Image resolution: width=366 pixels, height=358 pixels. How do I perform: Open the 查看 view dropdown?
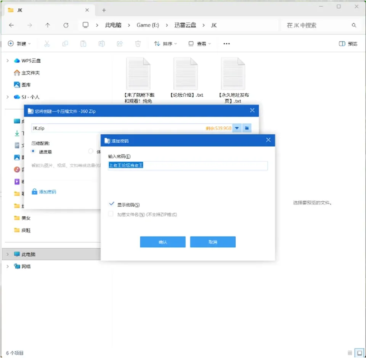point(199,43)
